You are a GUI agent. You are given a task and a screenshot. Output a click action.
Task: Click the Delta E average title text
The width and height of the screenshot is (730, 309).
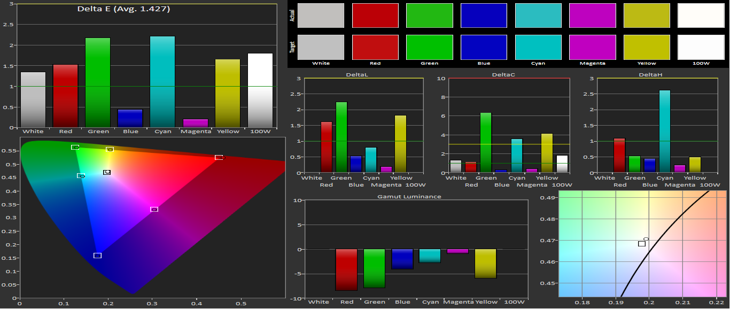coord(125,9)
